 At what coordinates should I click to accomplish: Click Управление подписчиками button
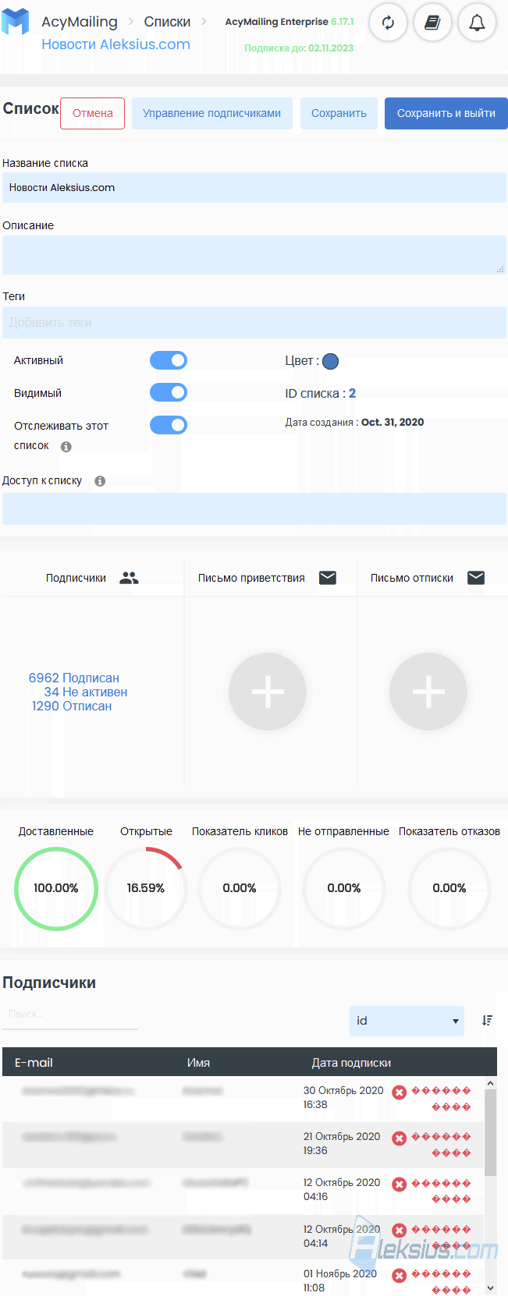pyautogui.click(x=211, y=113)
